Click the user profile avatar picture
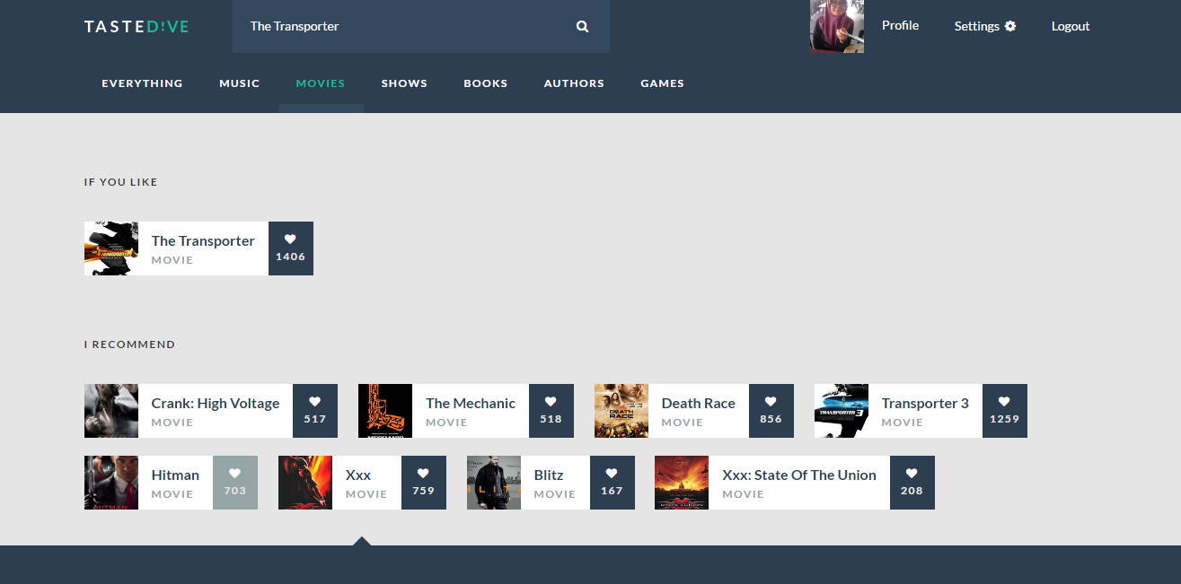The image size is (1181, 584). 836,26
